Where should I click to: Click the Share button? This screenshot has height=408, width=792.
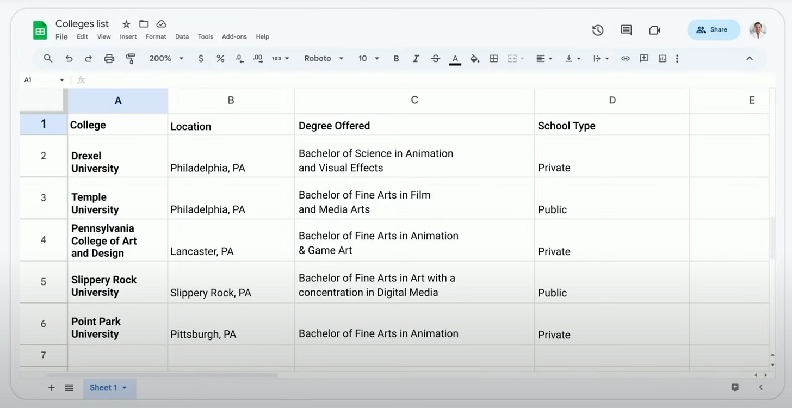714,30
